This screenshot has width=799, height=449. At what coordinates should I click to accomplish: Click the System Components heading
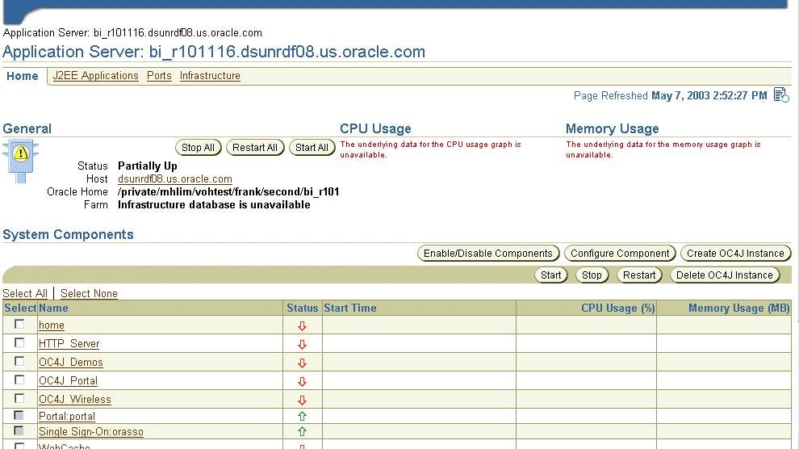69,234
